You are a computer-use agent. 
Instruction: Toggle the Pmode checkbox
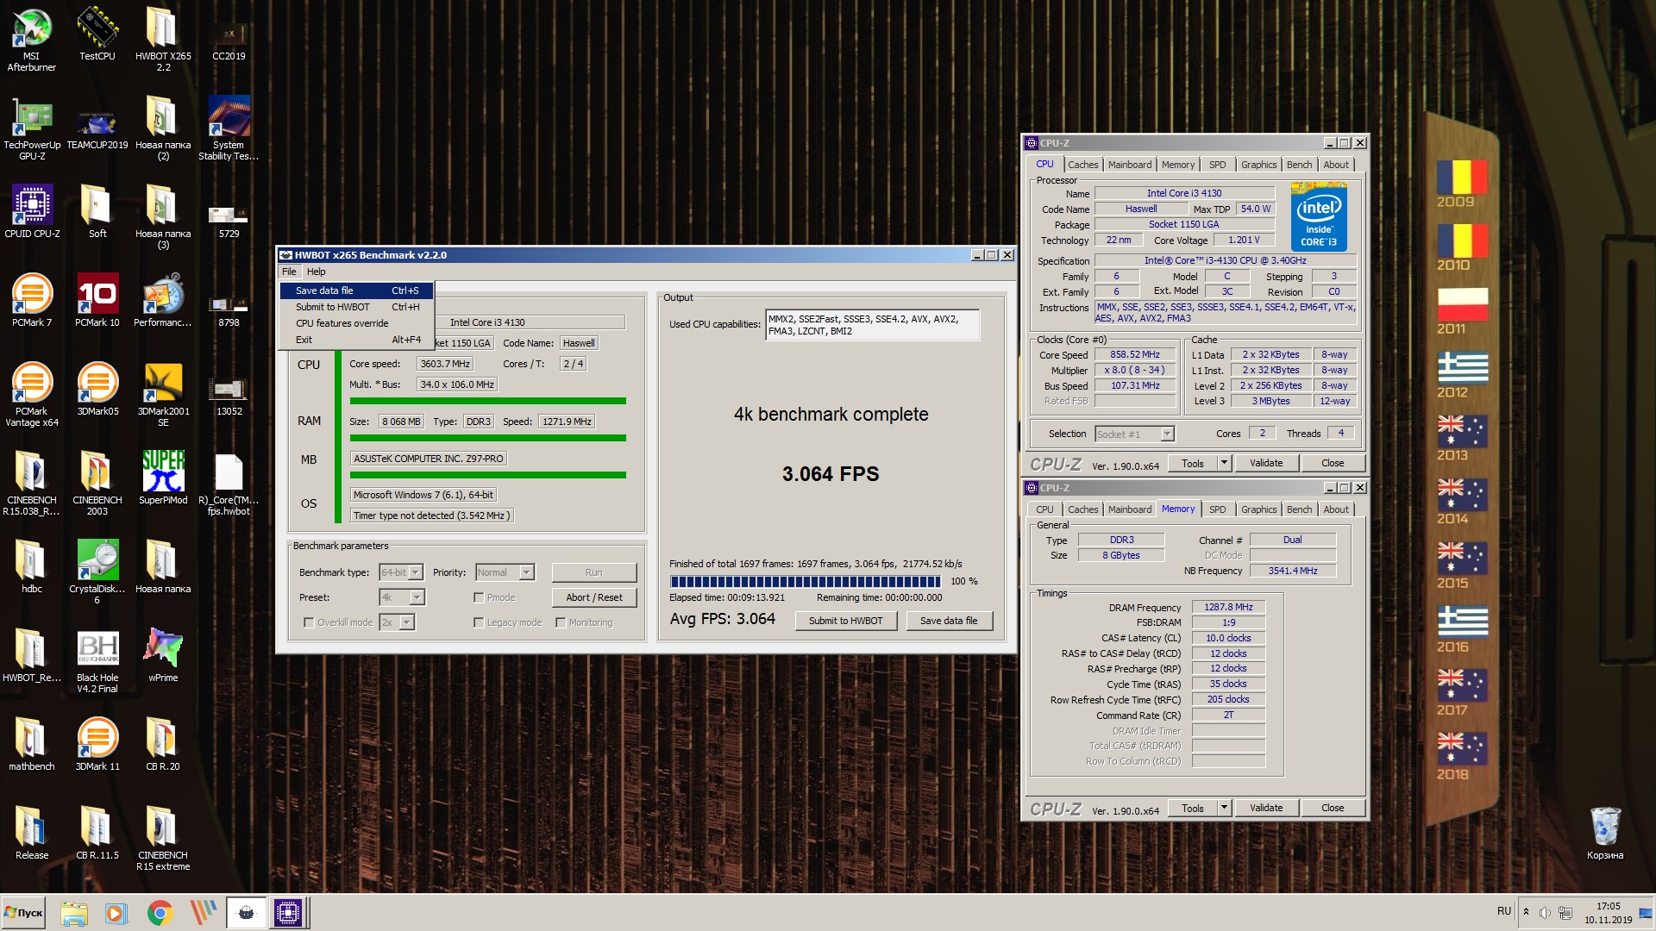[479, 597]
